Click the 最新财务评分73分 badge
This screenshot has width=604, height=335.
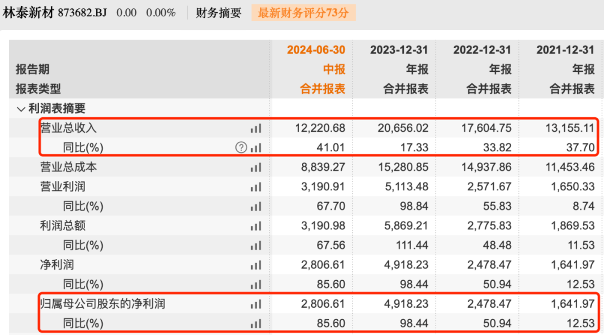[303, 13]
